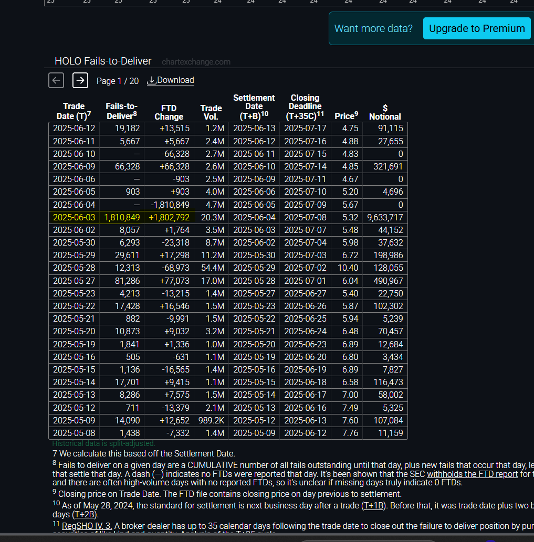Select closing deadline 2025-06-12
The image size is (534, 542).
pyautogui.click(x=306, y=433)
